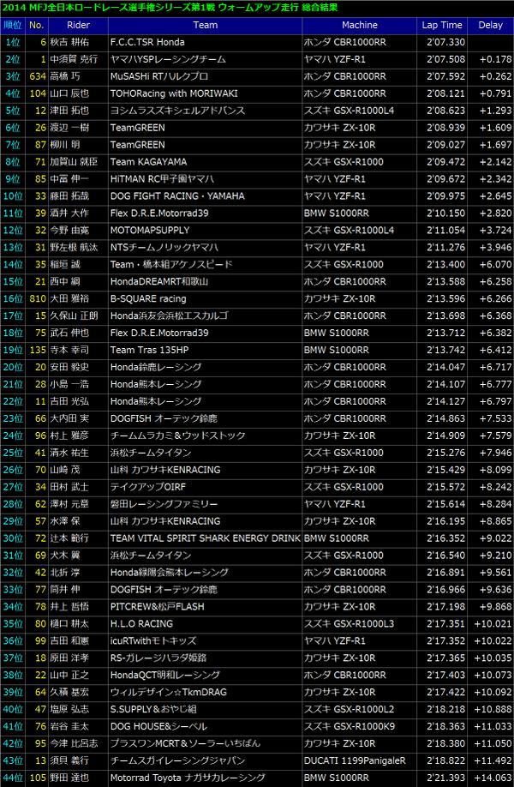The width and height of the screenshot is (514, 787).
Task: Select rank 11位 cell
Action: (x=11, y=213)
